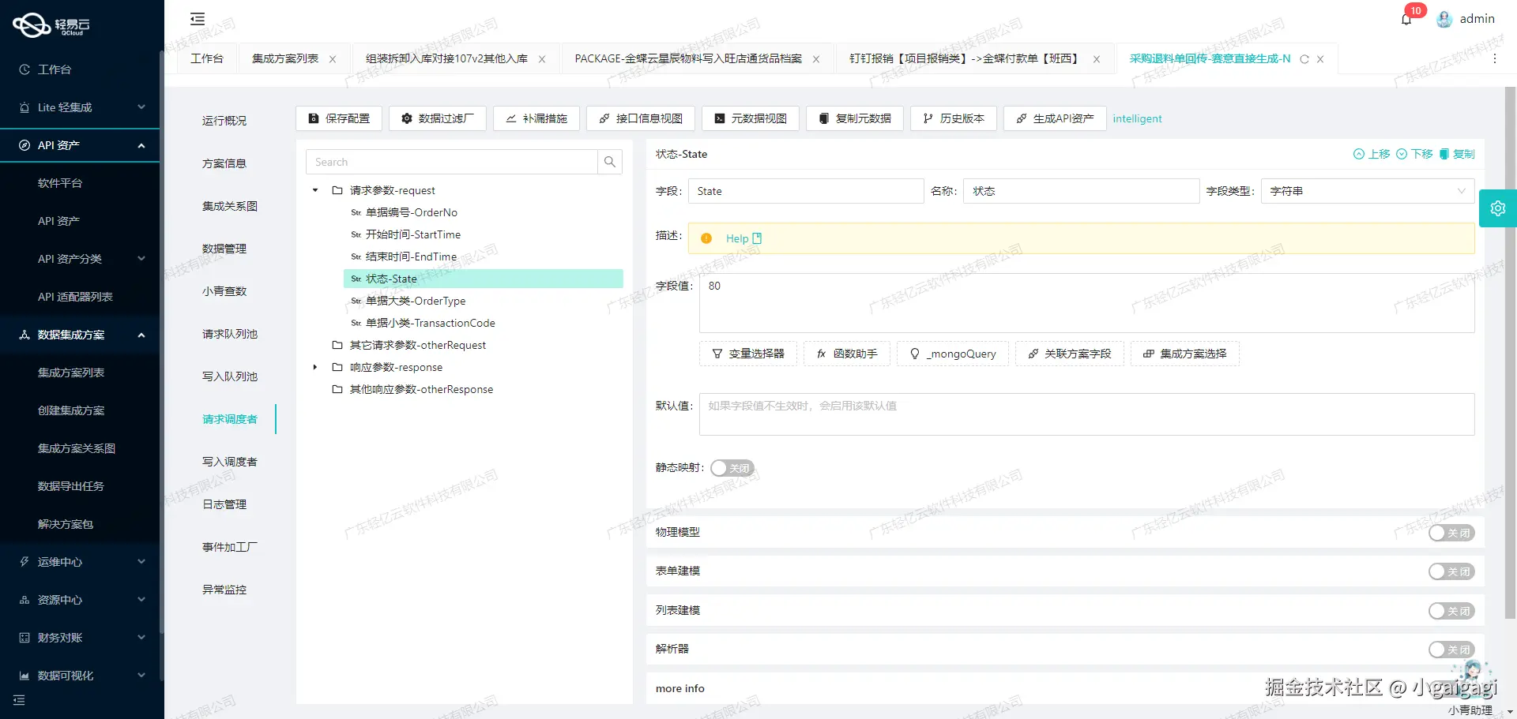Collapse the 请求参数-request tree node
The width and height of the screenshot is (1517, 719).
(314, 189)
